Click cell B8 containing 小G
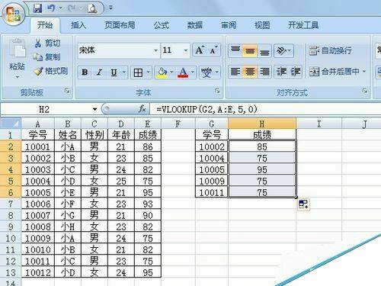This screenshot has height=286, width=381. point(68,215)
